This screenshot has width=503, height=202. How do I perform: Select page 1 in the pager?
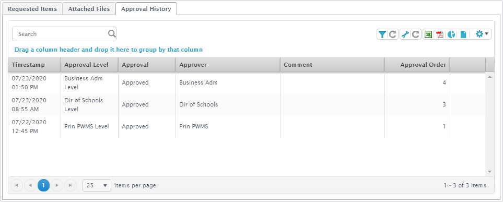pyautogui.click(x=44, y=185)
